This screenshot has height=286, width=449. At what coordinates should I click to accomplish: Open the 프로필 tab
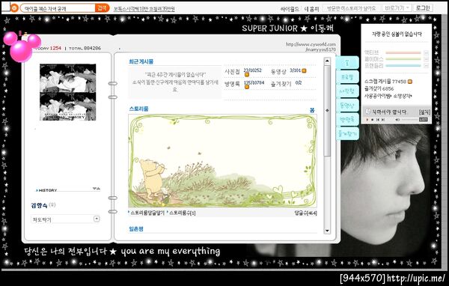pyautogui.click(x=347, y=77)
